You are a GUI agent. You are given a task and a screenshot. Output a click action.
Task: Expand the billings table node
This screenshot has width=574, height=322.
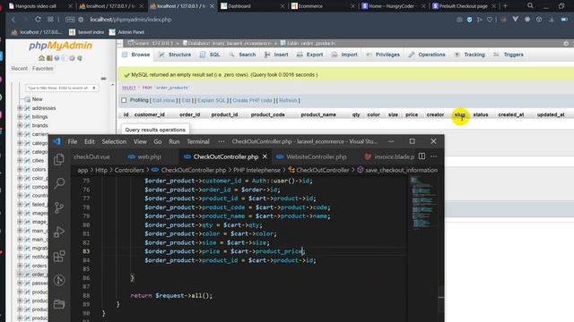coord(20,117)
